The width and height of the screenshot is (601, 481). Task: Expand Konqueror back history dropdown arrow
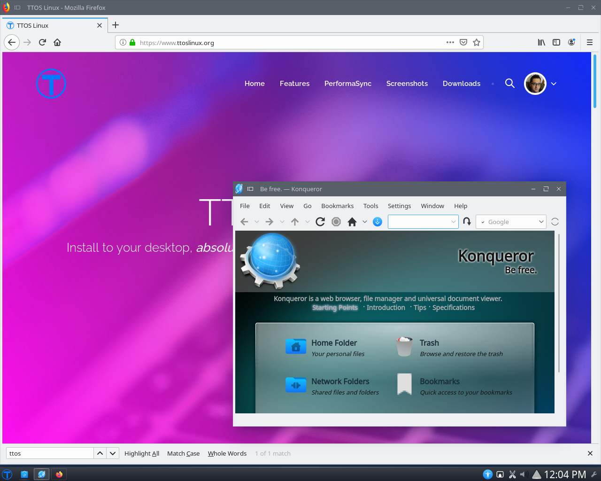tap(256, 222)
